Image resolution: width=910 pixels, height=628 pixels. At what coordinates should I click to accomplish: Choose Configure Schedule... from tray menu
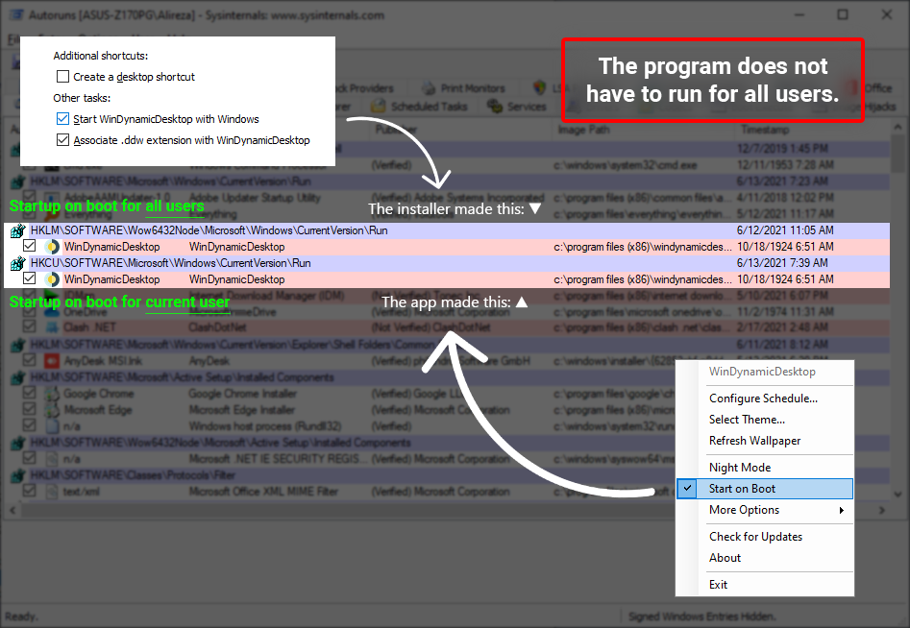(x=765, y=399)
